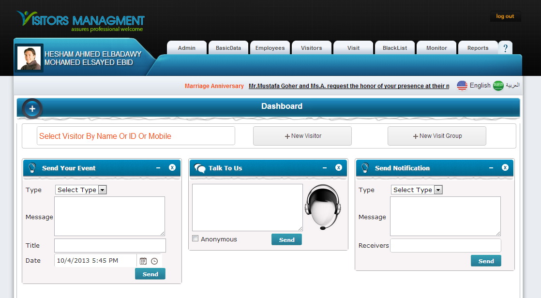Close the Send Notification panel
This screenshot has height=298, width=541.
point(505,167)
